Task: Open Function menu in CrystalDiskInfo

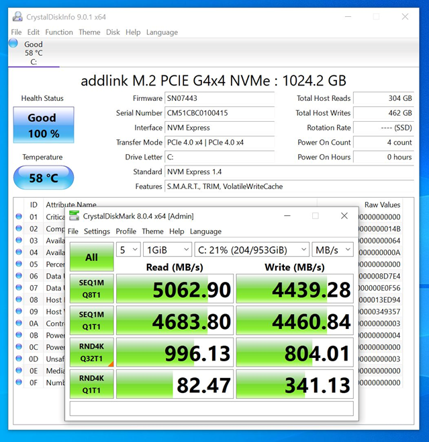Action: point(59,32)
